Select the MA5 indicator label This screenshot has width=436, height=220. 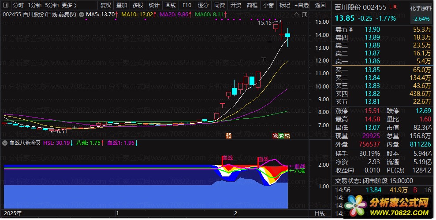pos(102,14)
